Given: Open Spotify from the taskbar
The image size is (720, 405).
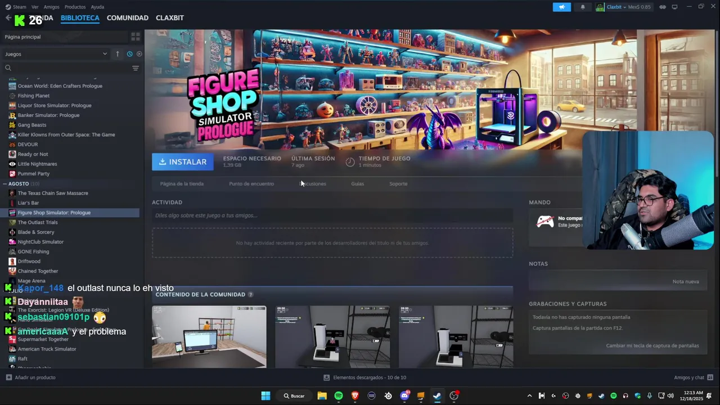Looking at the screenshot, I should pyautogui.click(x=339, y=396).
